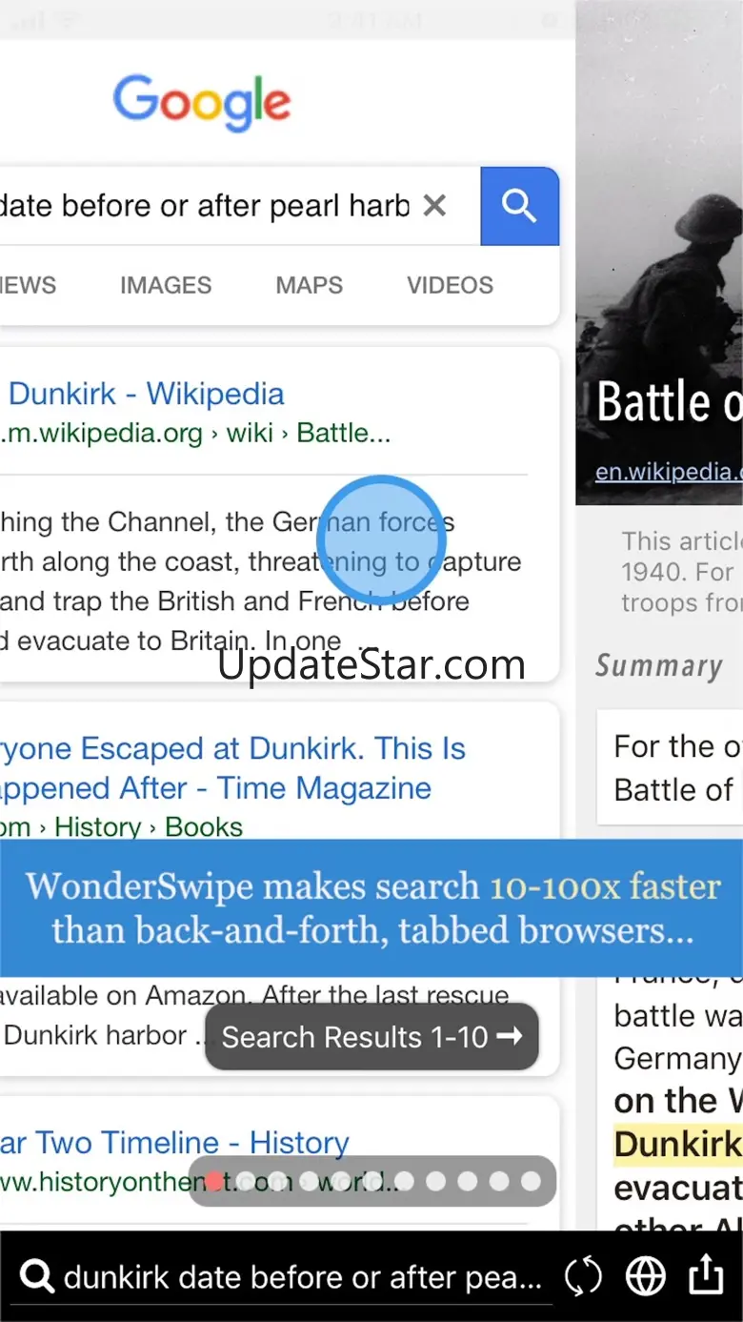The image size is (743, 1322).
Task: Focus the Google search text box
Action: click(x=205, y=205)
